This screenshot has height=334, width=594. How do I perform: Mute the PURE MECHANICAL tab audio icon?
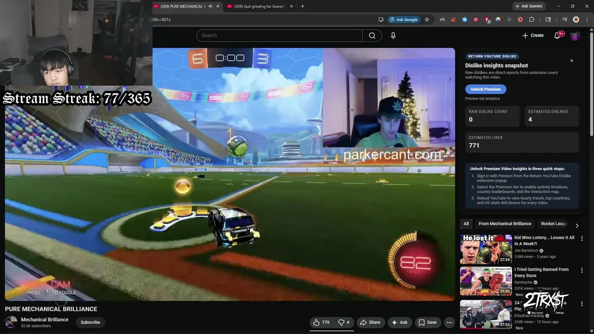pos(210,6)
